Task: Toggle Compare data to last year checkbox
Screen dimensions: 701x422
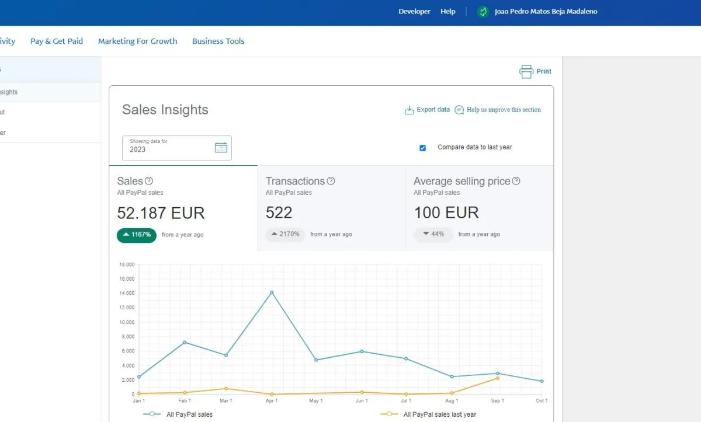Action: [x=422, y=148]
